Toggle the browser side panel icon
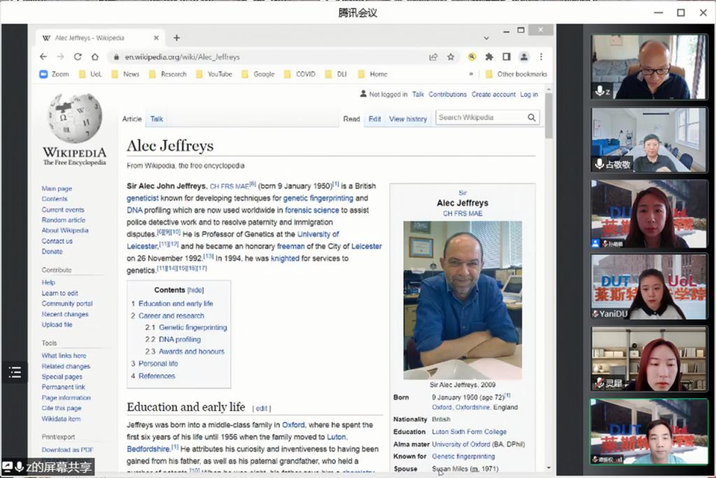Viewport: 716px width, 478px height. (506, 57)
